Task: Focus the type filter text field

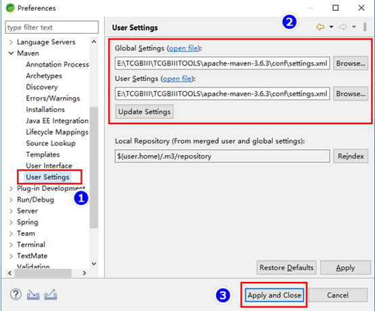Action: tap(51, 27)
